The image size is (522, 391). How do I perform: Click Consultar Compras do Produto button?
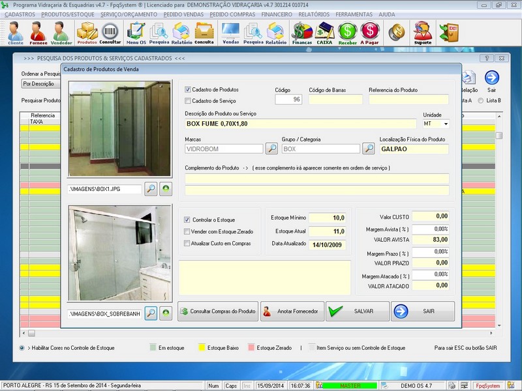[x=218, y=311]
